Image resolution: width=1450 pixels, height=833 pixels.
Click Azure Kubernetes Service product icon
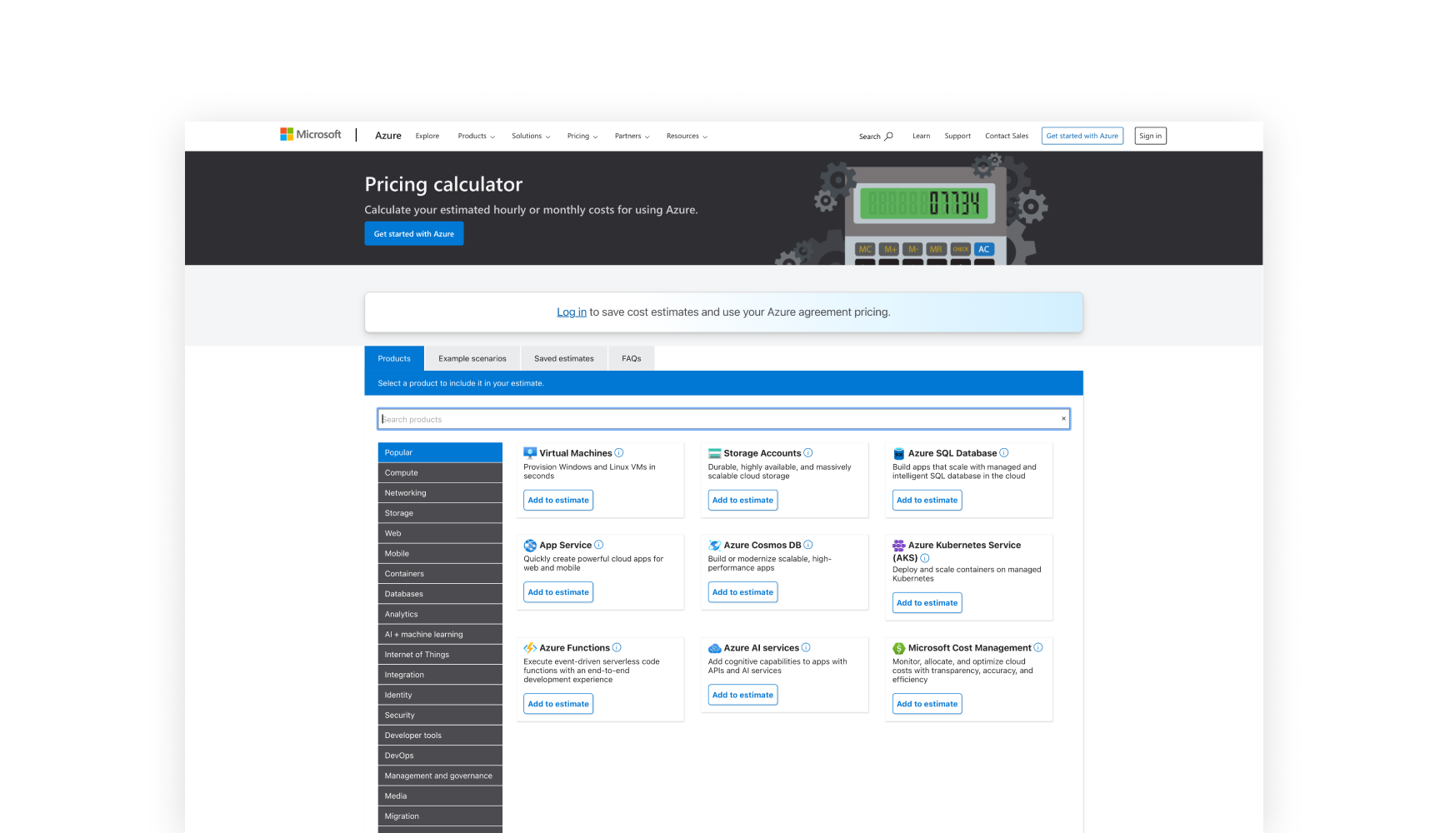tap(899, 546)
